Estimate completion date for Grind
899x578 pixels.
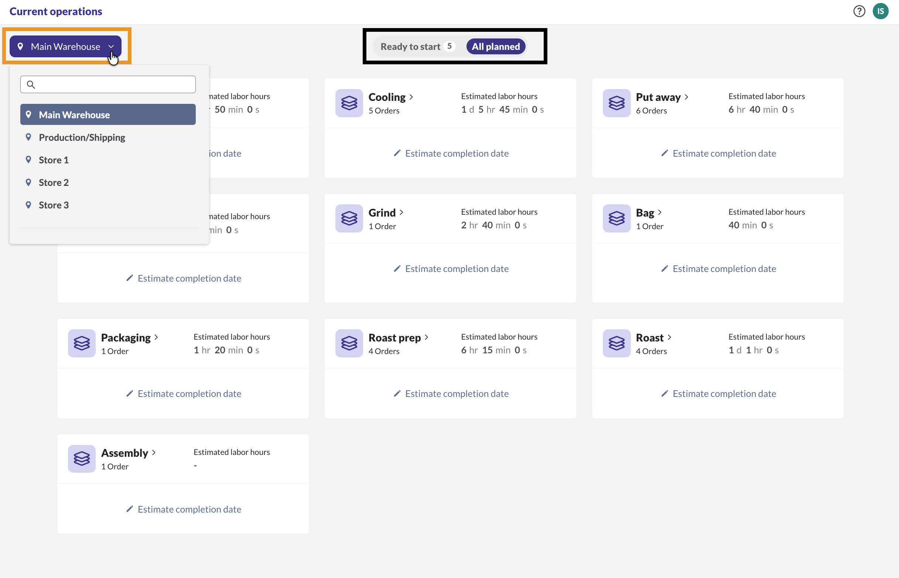[450, 268]
